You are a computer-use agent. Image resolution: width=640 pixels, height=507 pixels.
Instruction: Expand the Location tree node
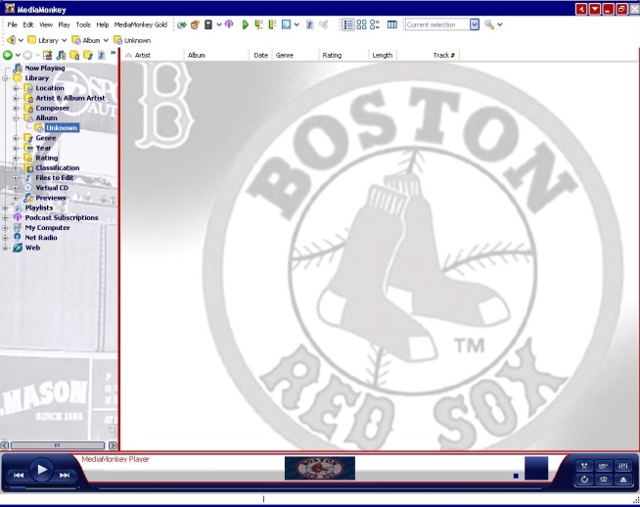[x=16, y=88]
